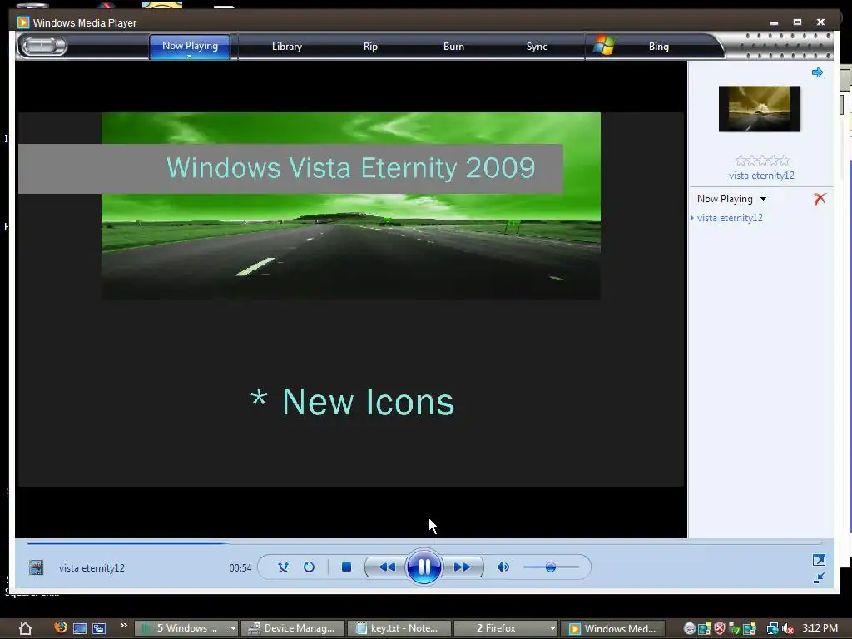Launch Firefox from the quick launch
This screenshot has height=639, width=852.
click(60, 627)
